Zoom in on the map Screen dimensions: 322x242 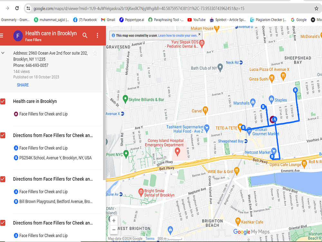pos(114,221)
